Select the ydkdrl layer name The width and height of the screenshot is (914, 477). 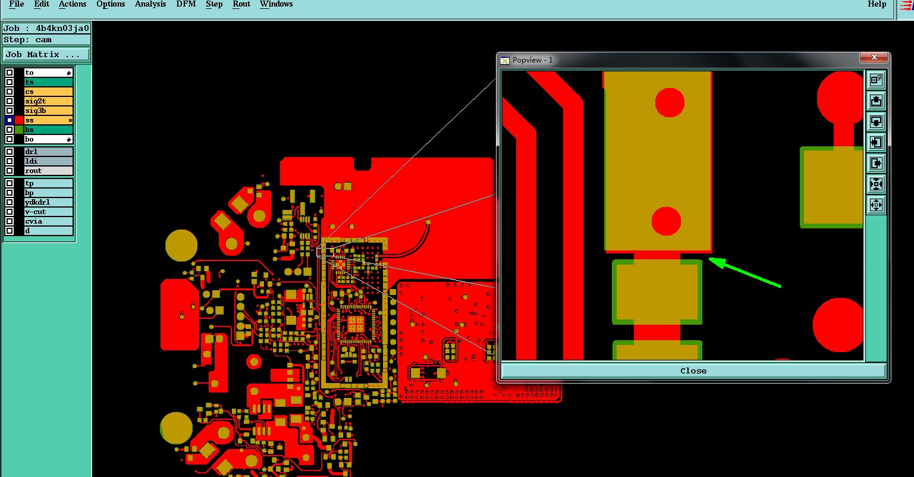tap(49, 202)
